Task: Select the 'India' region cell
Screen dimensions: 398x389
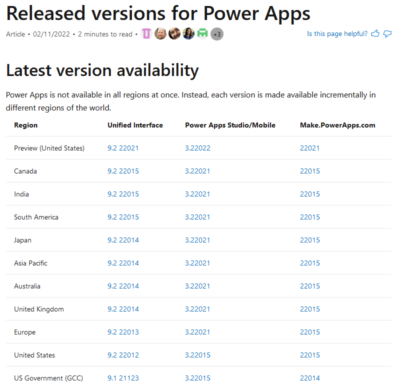Action: [x=21, y=194]
